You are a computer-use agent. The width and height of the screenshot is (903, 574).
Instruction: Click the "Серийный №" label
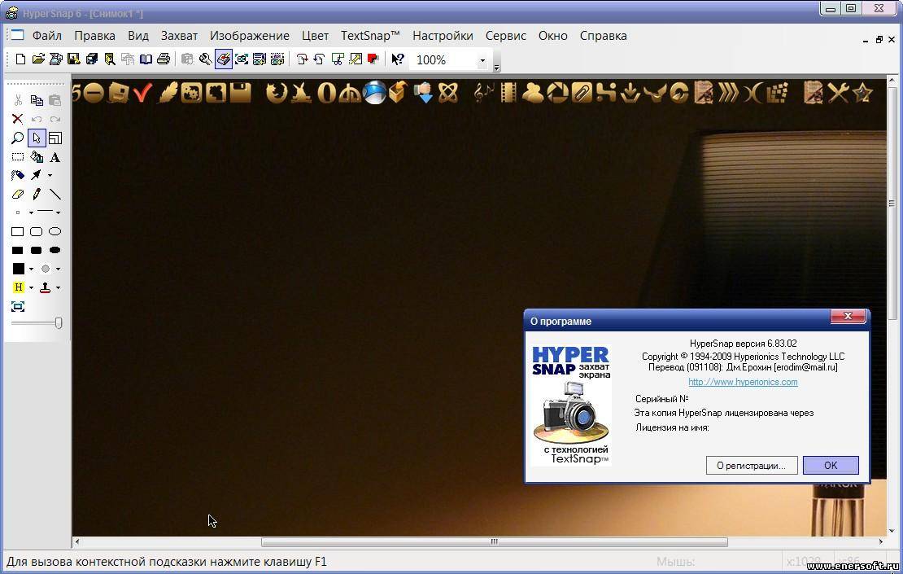point(661,399)
